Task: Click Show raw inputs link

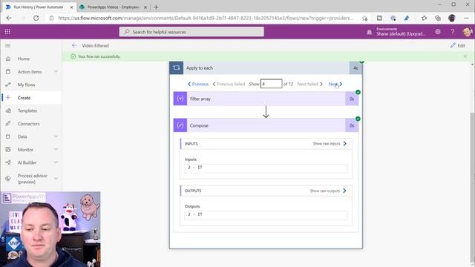Action: pos(330,143)
